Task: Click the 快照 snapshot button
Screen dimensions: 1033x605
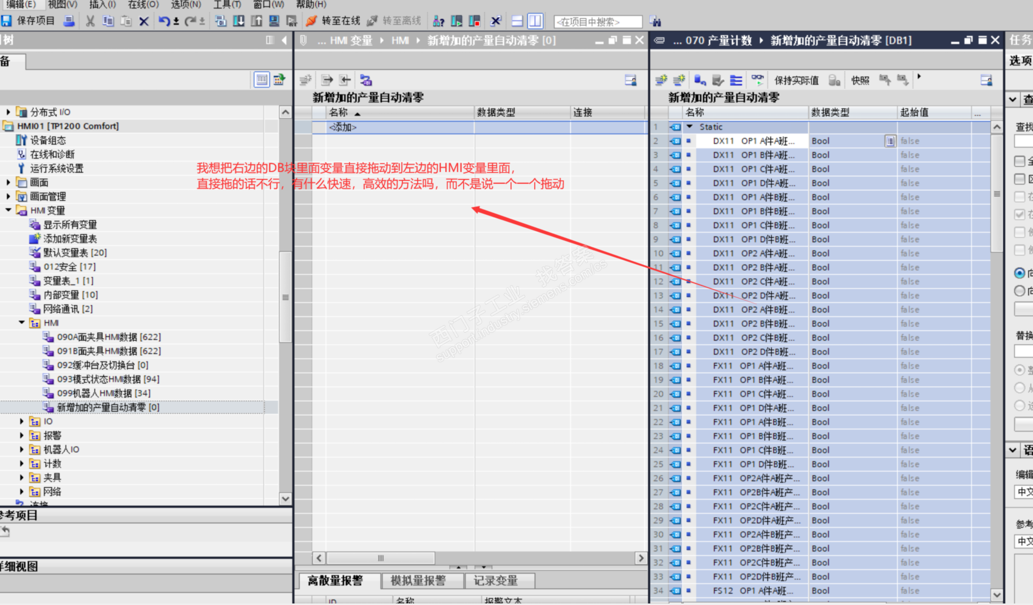Action: [x=860, y=80]
